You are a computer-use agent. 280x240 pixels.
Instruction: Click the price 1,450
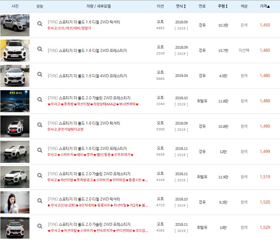click(x=265, y=25)
